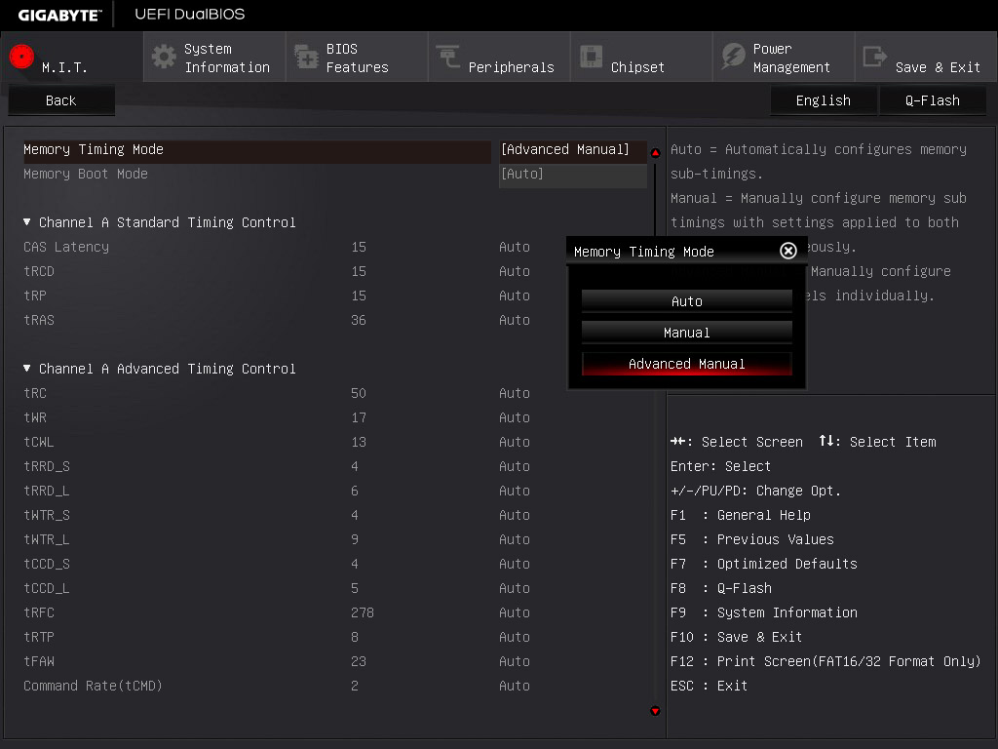The image size is (998, 749).
Task: Click the Back button
Action: pos(61,100)
